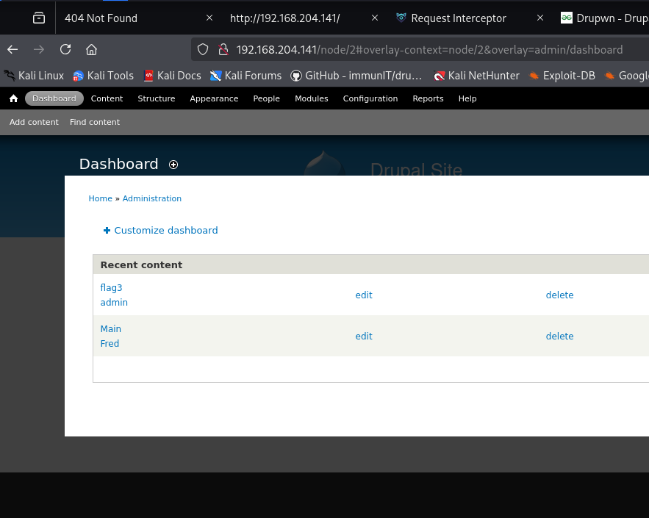
Task: Add Dashboard to shortcuts plus icon
Action: 173,165
